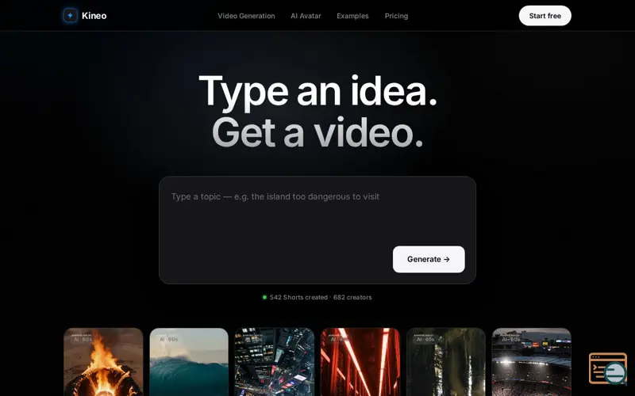635x396 pixels.
Task: Open the Video Generation menu item
Action: click(x=246, y=16)
